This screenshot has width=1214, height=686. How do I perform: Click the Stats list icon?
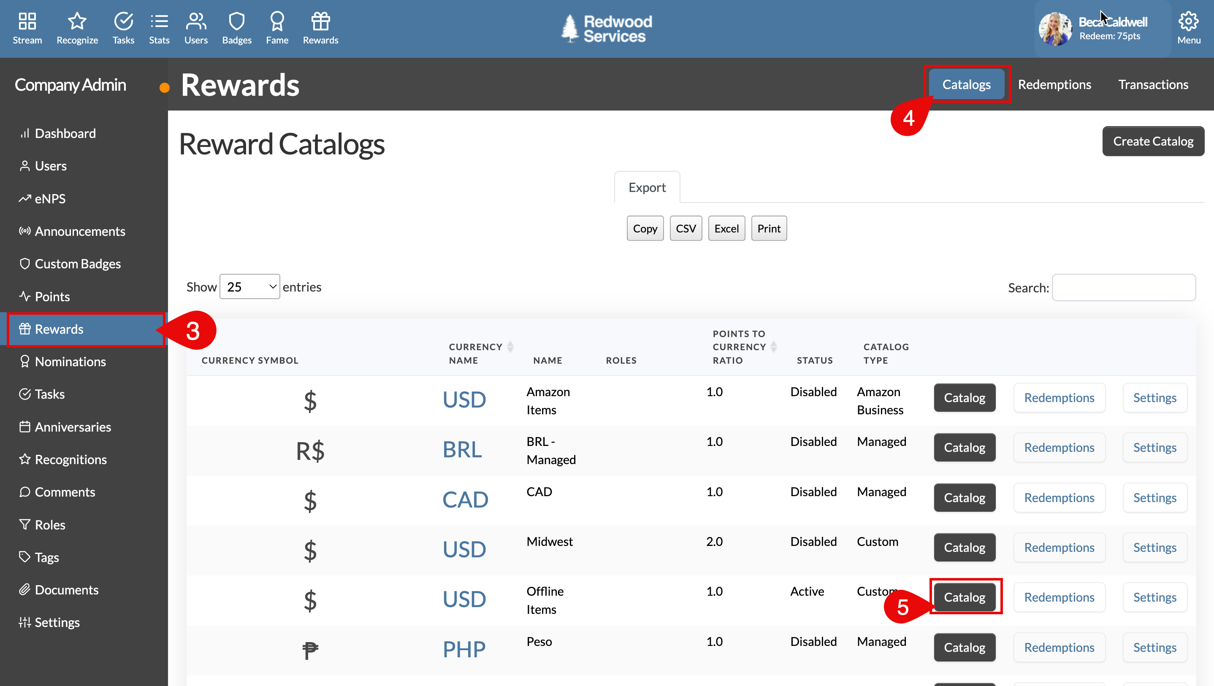pos(159,22)
